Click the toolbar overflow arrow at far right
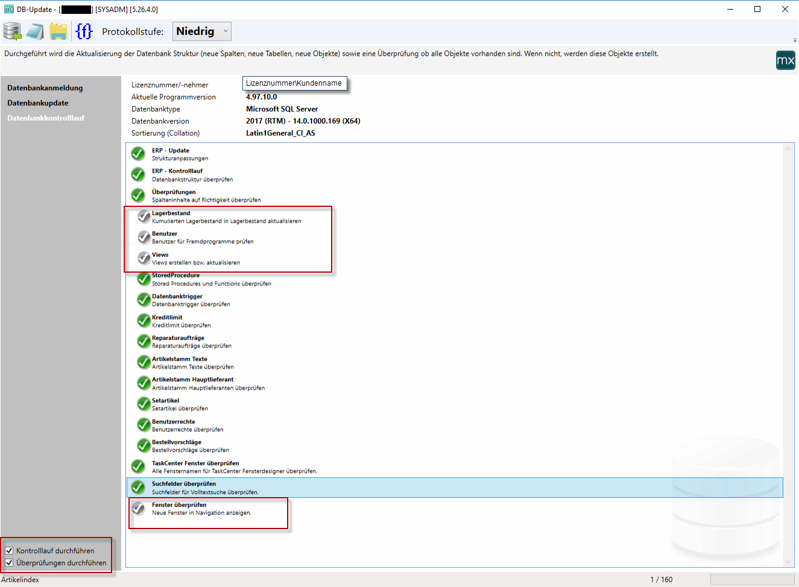 click(795, 40)
